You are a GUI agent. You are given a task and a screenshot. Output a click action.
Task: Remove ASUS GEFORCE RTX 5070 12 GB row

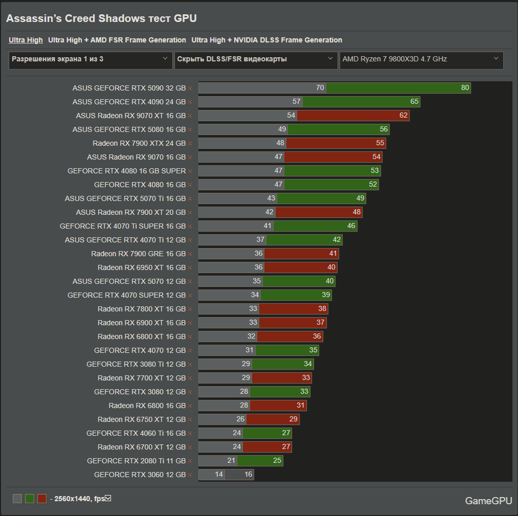tap(190, 281)
